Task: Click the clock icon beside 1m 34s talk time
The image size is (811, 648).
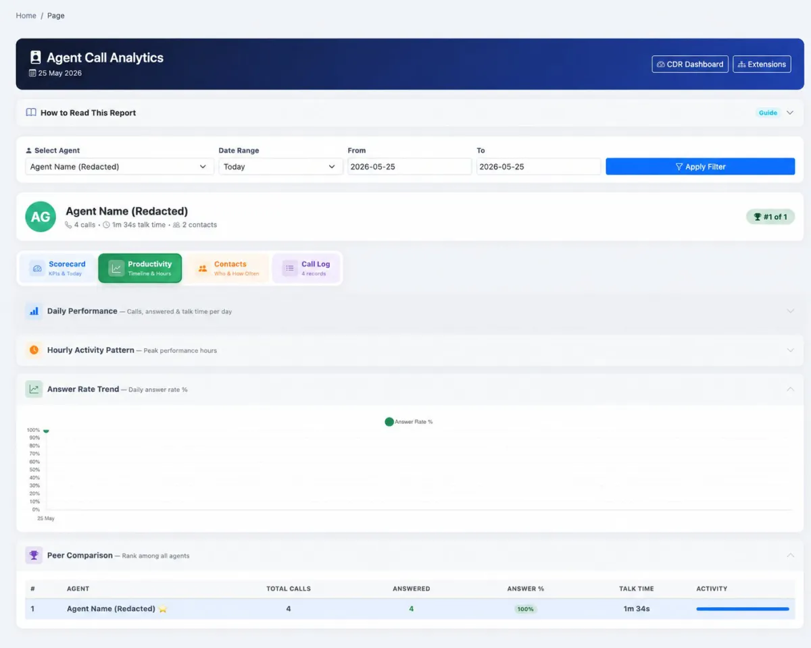Action: tap(106, 225)
